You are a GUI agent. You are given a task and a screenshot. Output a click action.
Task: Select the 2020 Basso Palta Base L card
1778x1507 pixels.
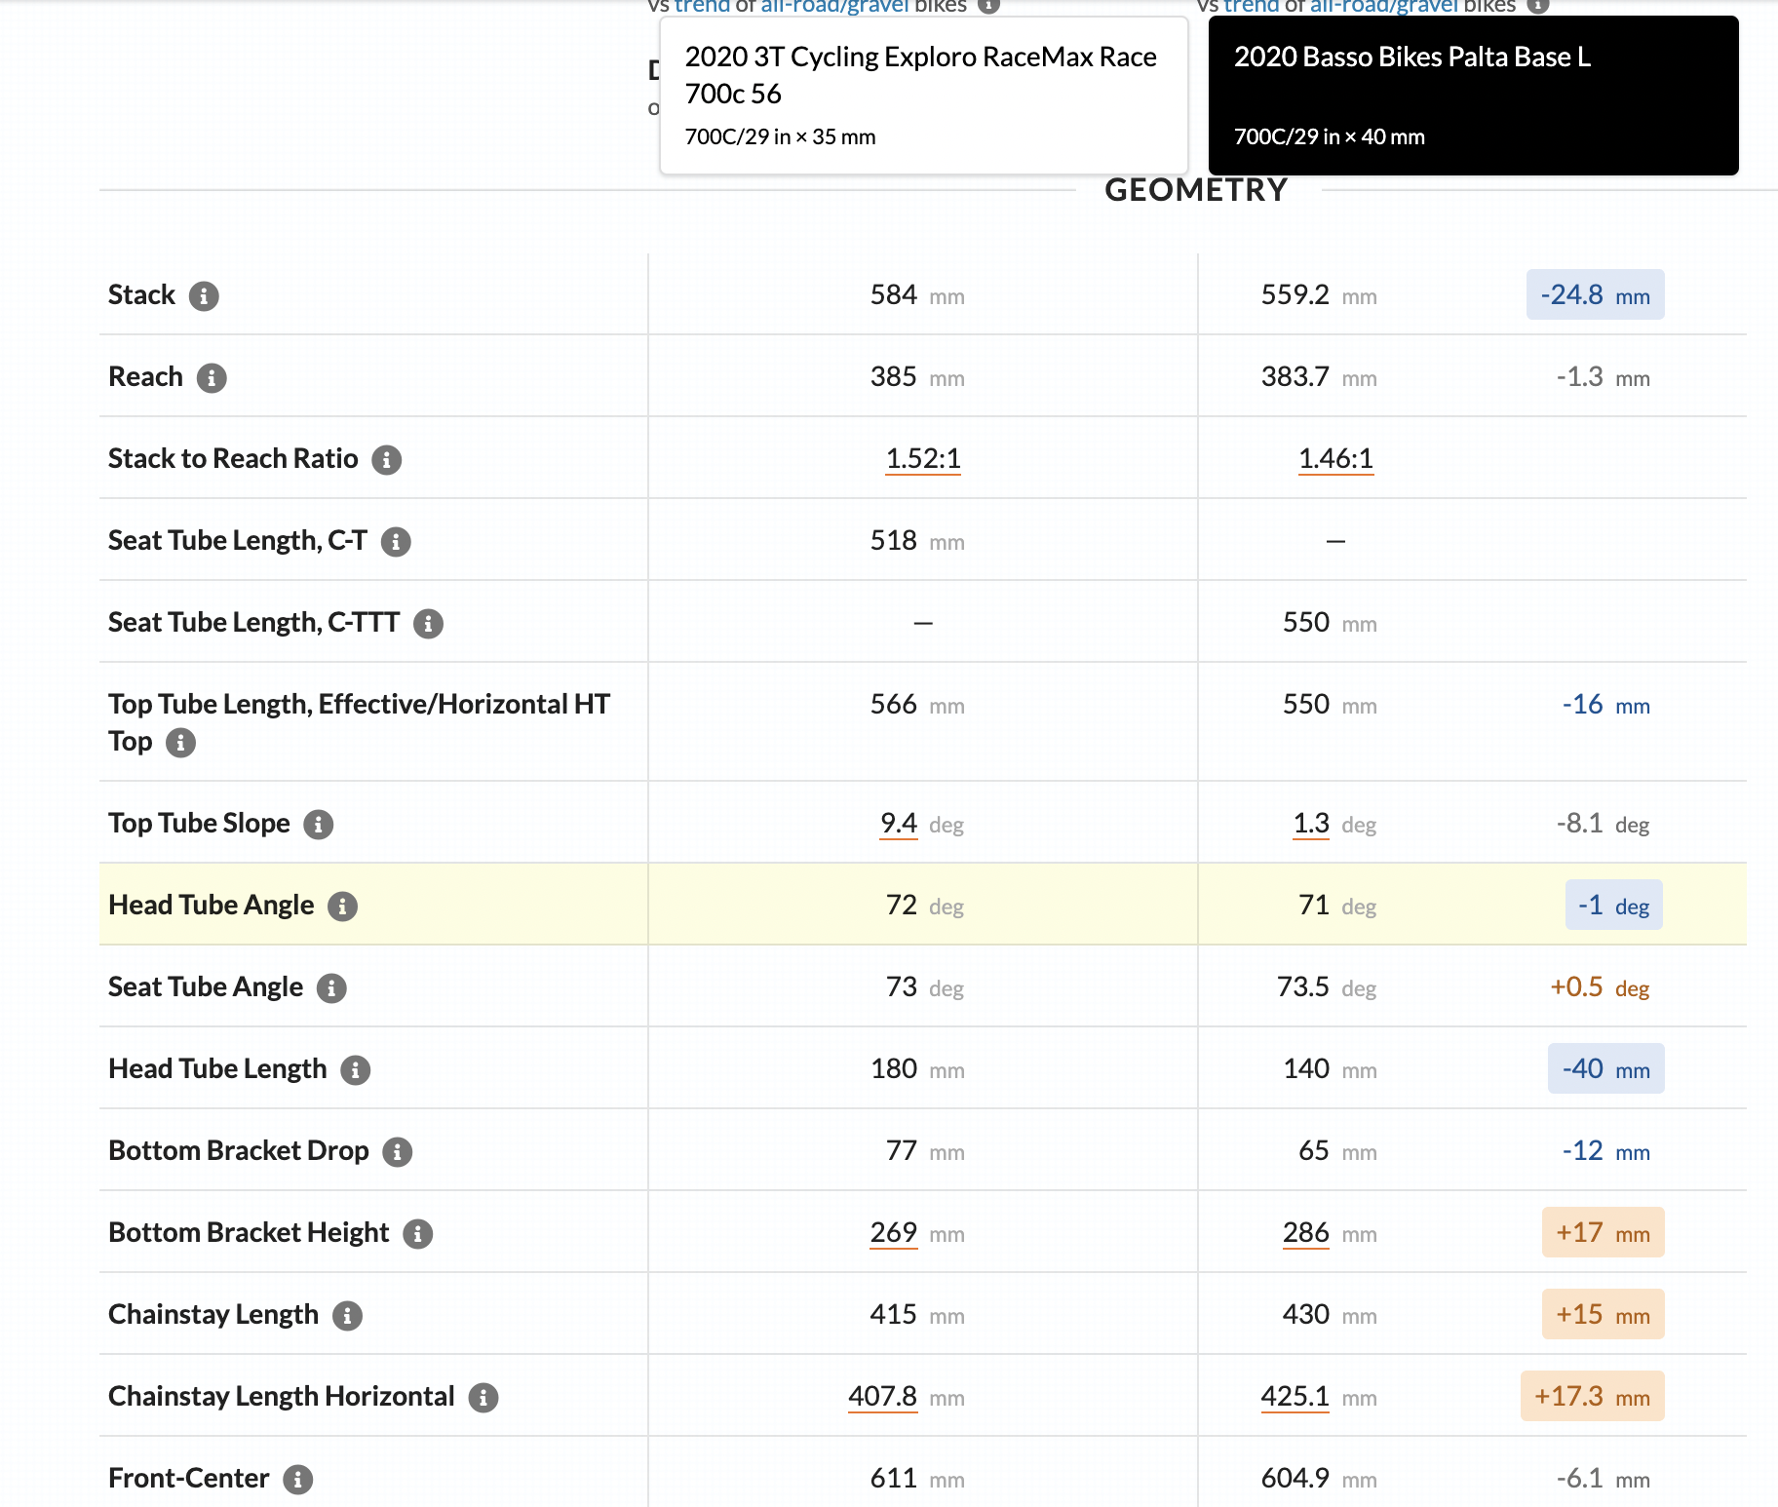1472,96
